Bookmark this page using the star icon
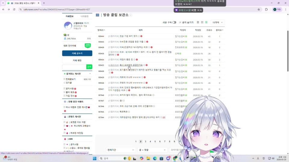289x162 pixels. (x=259, y=9)
